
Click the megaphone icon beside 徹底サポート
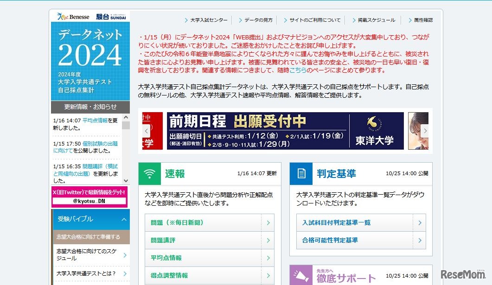(301, 275)
